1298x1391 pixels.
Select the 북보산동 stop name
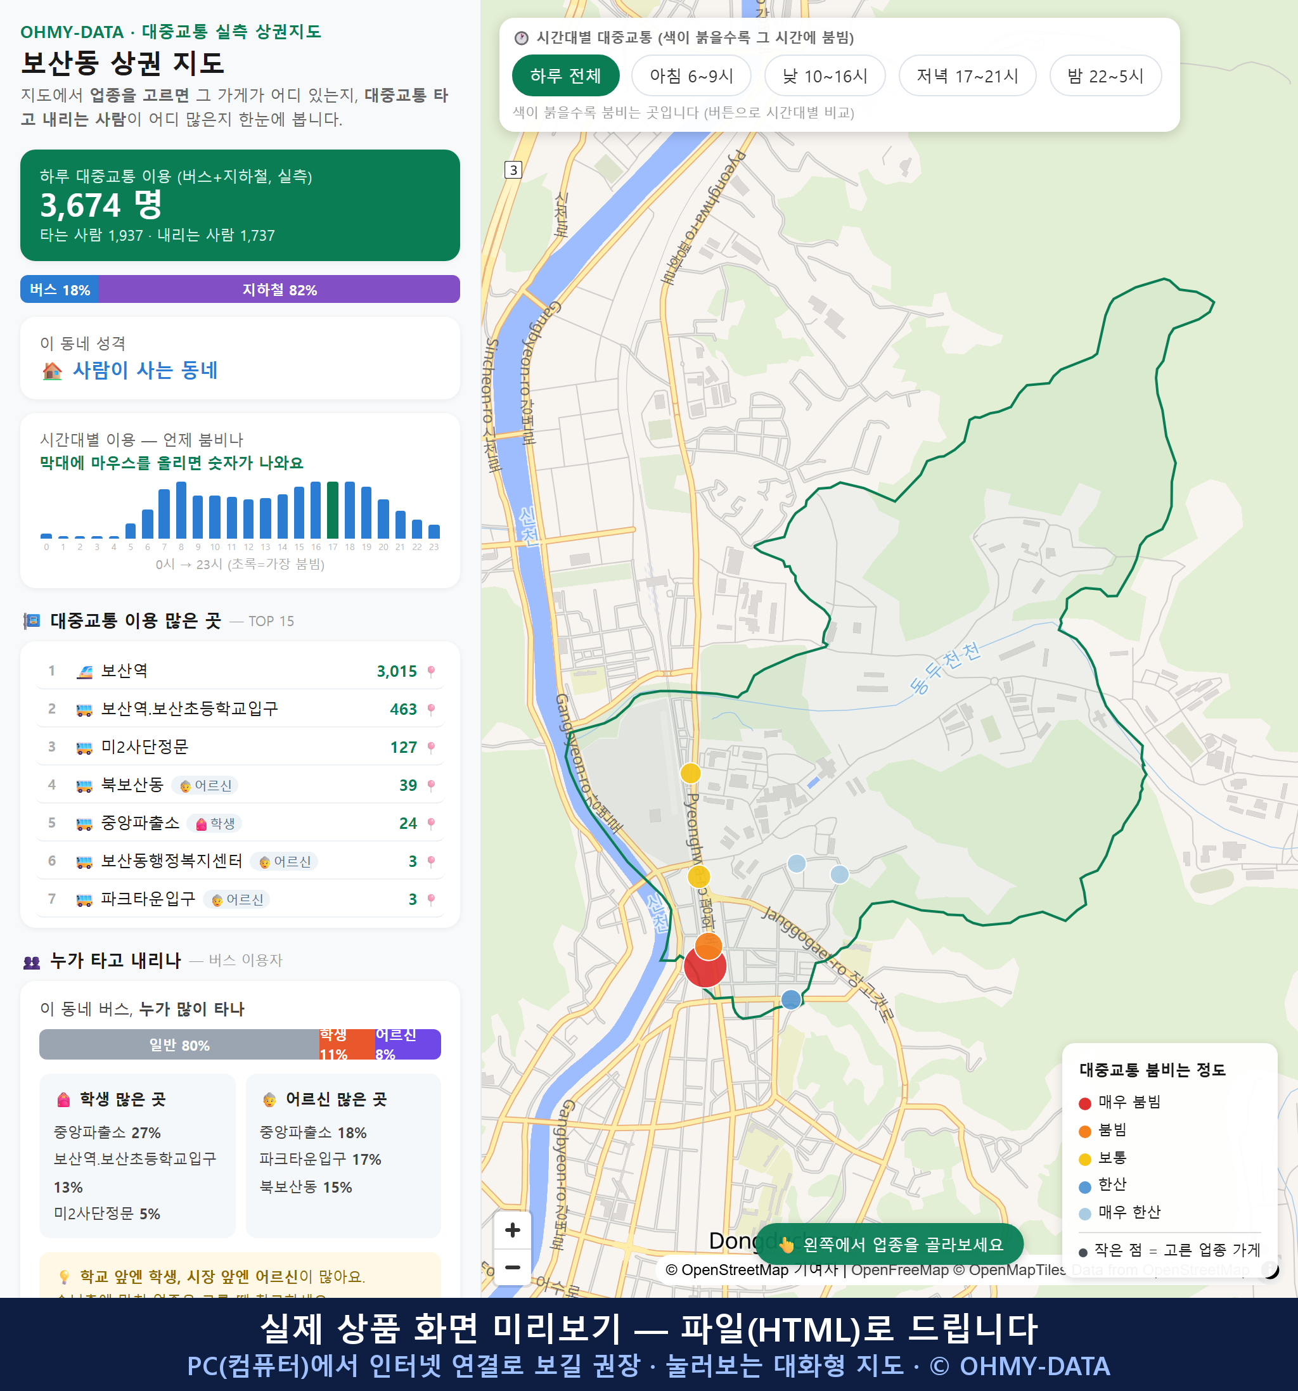pyautogui.click(x=132, y=785)
